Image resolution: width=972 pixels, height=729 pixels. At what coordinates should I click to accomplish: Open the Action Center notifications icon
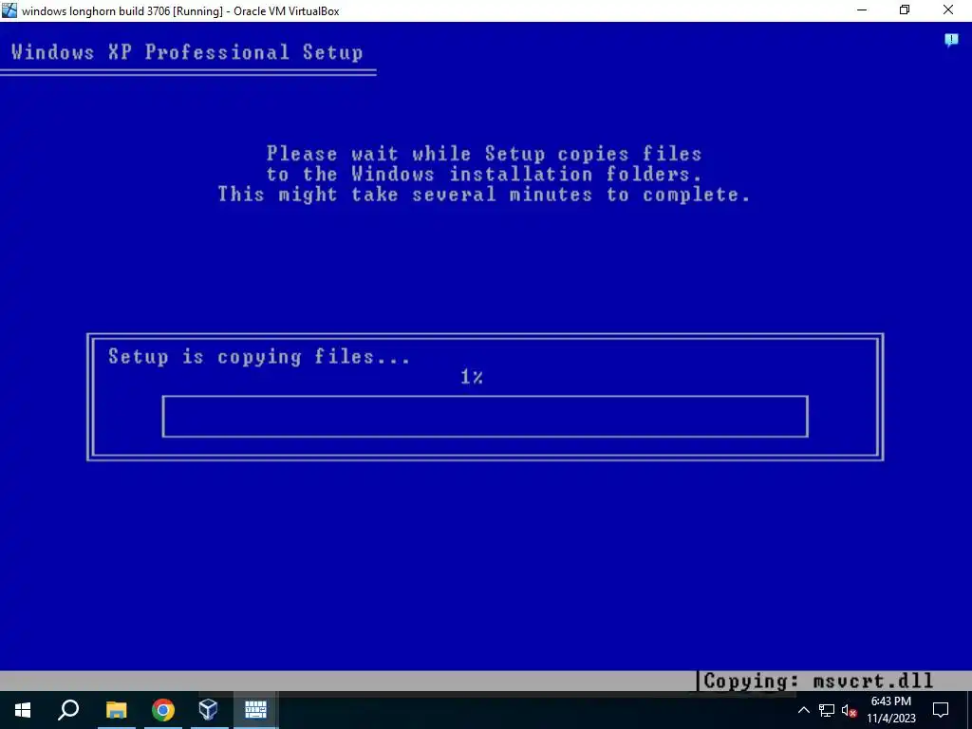pyautogui.click(x=941, y=710)
